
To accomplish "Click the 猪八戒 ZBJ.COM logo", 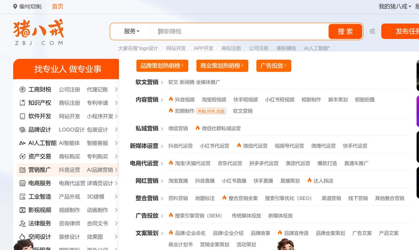I will (x=39, y=33).
